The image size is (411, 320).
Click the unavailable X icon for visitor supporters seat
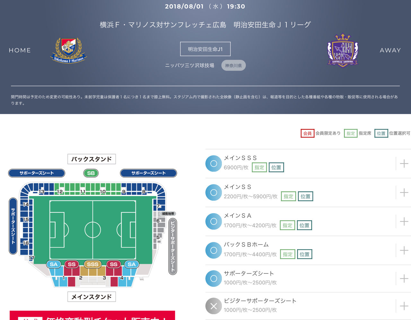(214, 306)
